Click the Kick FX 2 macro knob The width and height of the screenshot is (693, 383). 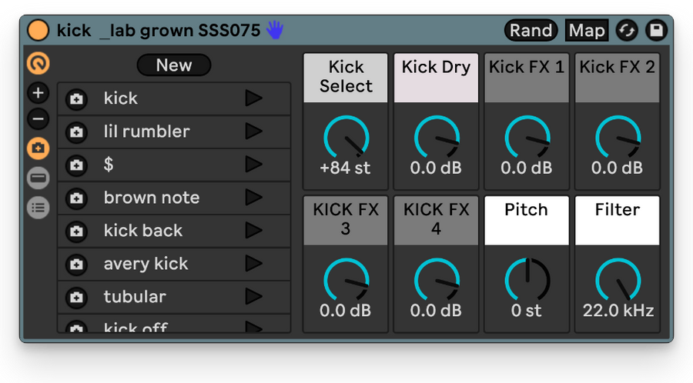click(618, 137)
